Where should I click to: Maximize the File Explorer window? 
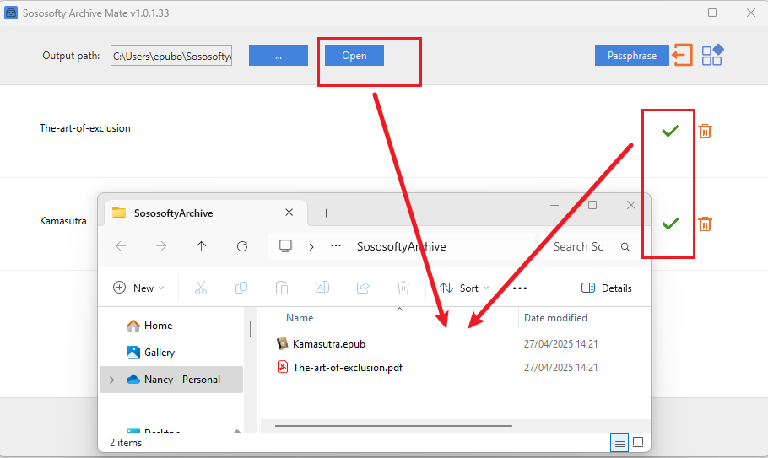(592, 205)
